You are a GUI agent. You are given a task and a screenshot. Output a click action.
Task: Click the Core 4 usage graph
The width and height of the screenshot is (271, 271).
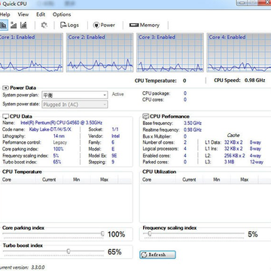click(239, 53)
